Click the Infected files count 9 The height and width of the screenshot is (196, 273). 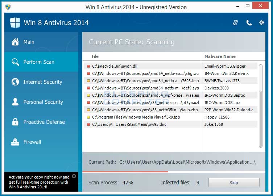point(198,183)
